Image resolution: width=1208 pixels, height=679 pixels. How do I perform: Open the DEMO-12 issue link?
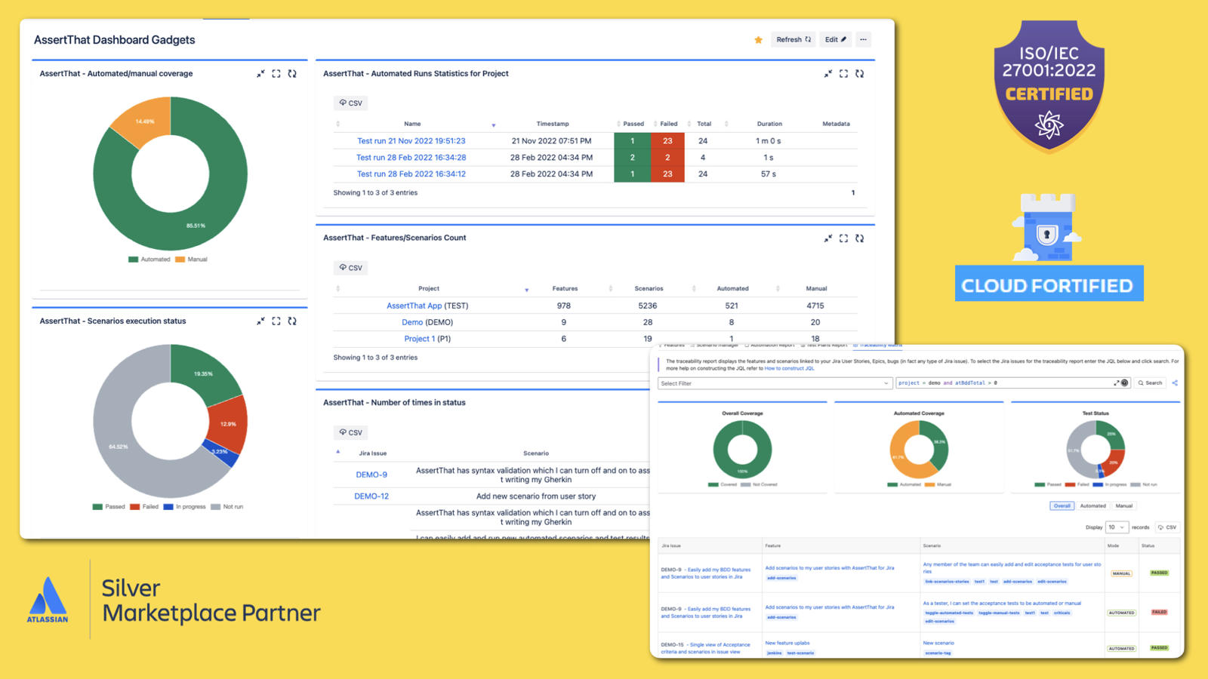tap(371, 496)
